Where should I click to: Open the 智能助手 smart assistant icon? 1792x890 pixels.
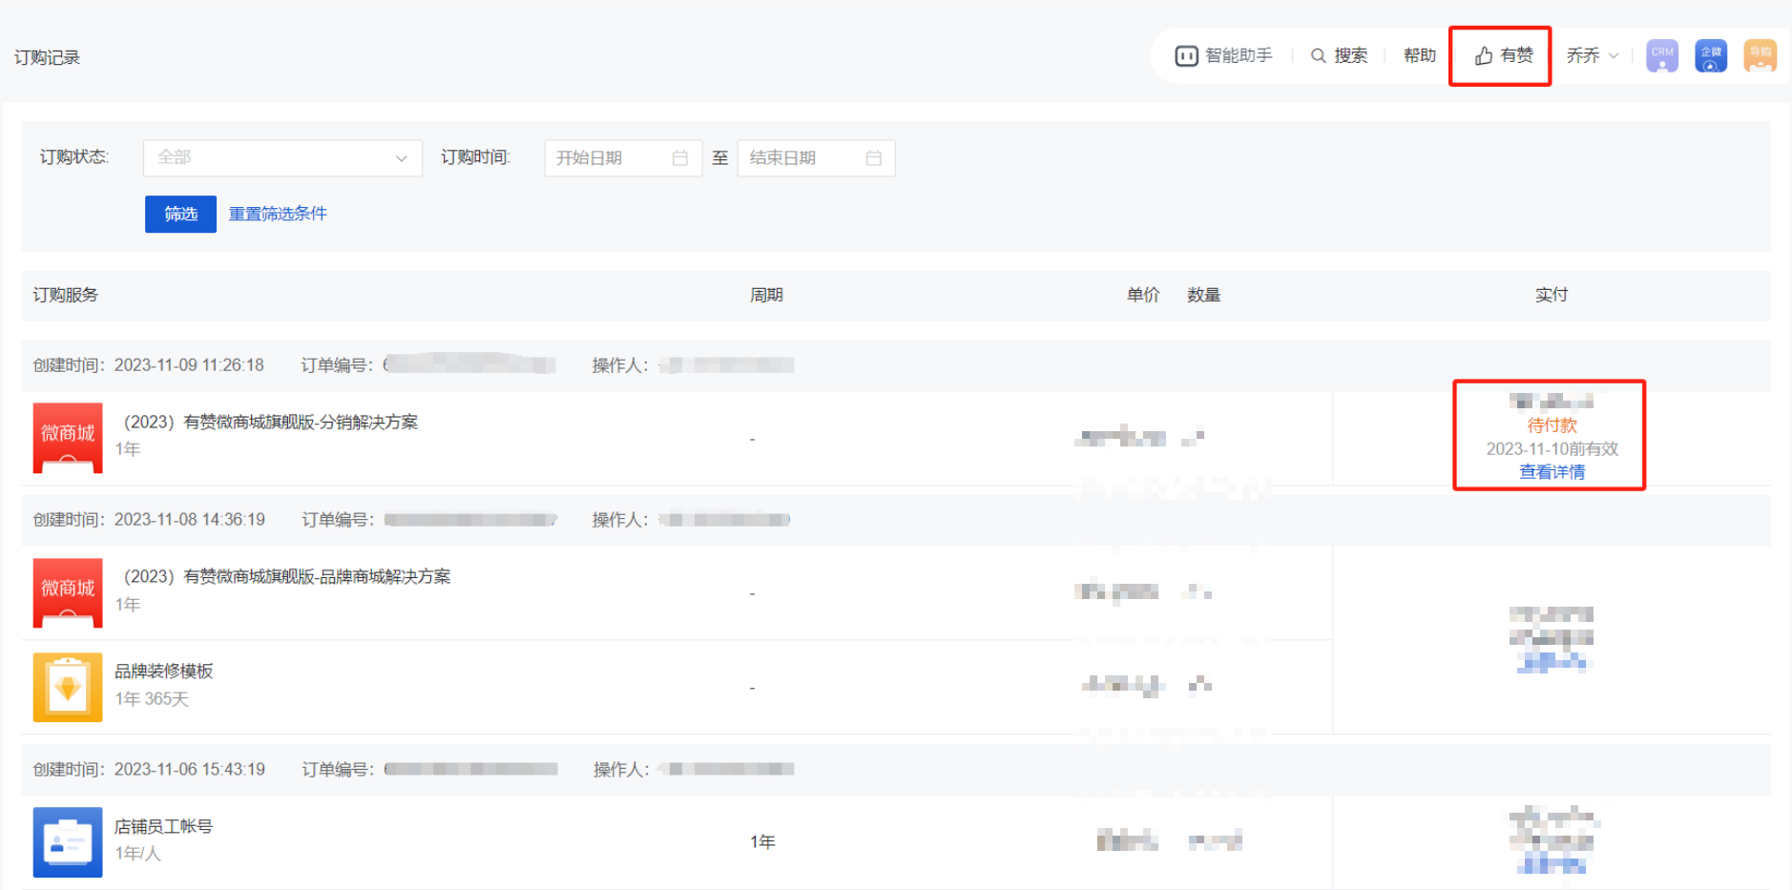click(1186, 56)
